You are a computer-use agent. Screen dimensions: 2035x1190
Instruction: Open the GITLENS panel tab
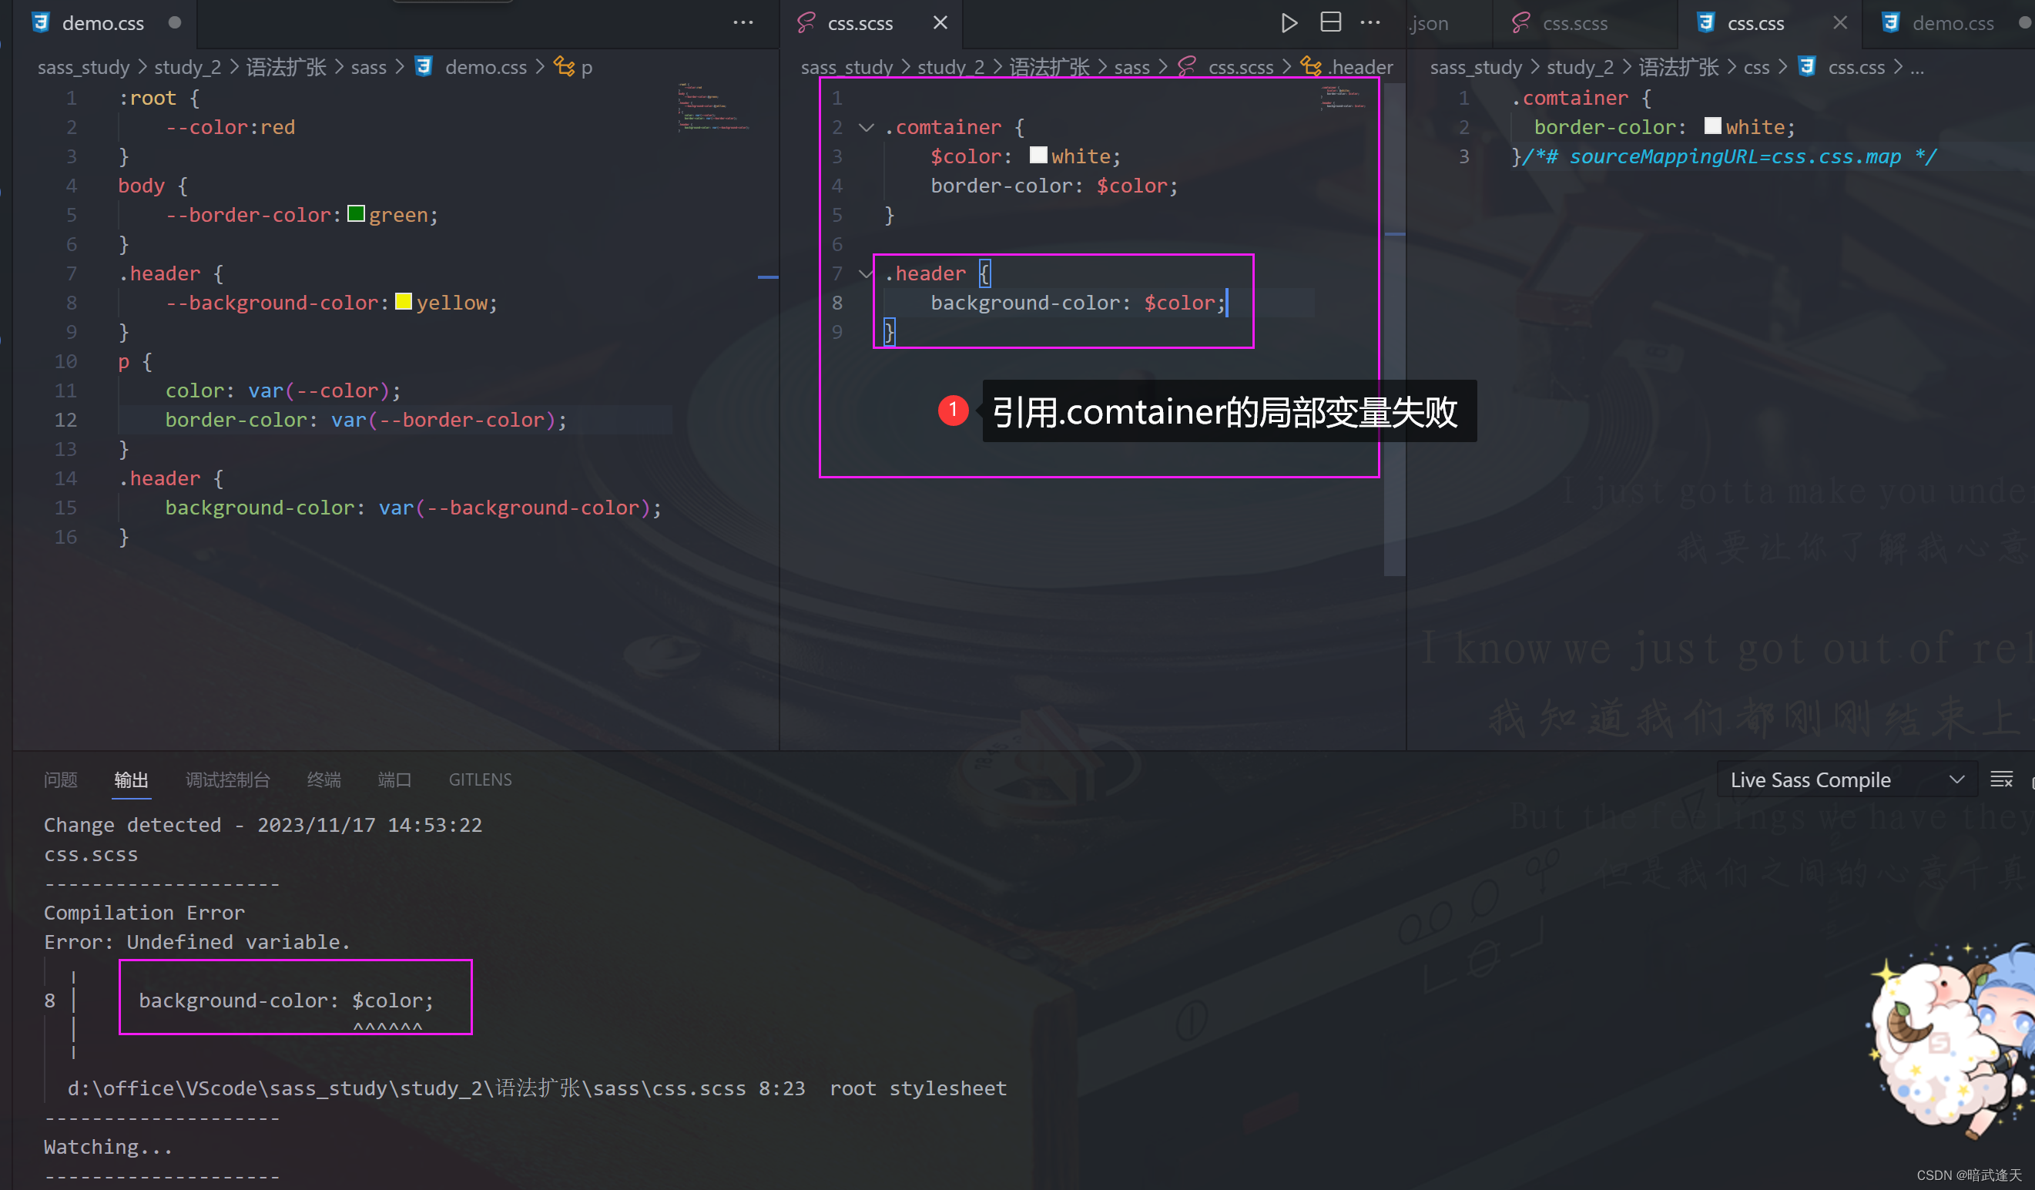[481, 779]
